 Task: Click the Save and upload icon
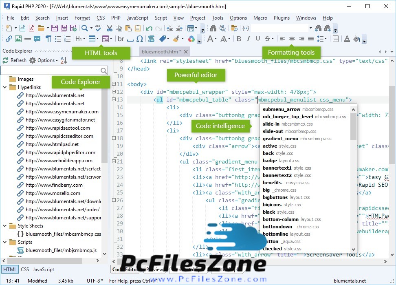73,28
